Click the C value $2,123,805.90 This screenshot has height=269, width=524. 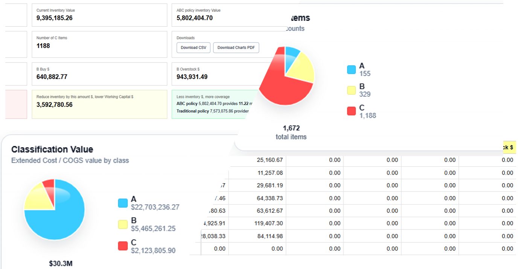[153, 251]
